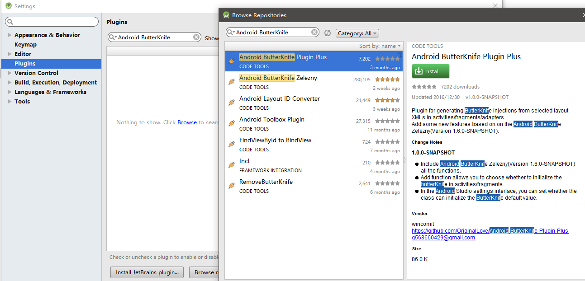585x281 pixels.
Task: Select Android ButterKnife Zelezny plugin
Action: [x=314, y=82]
